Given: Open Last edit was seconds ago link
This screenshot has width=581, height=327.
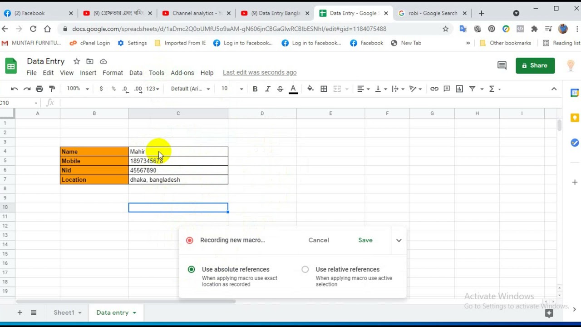Looking at the screenshot, I should point(260,73).
